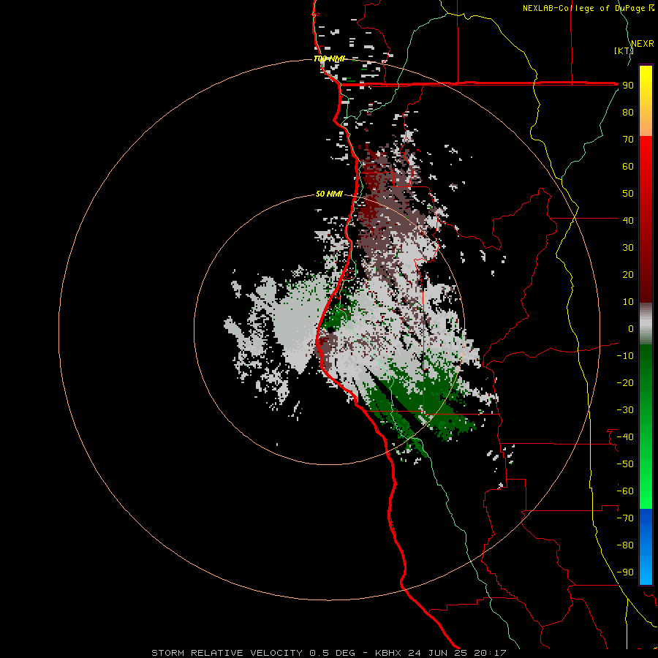Pick the gray zero-velocity color bar segment

pos(646,324)
